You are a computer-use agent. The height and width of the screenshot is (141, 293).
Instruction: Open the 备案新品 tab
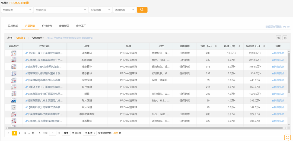click(x=64, y=26)
